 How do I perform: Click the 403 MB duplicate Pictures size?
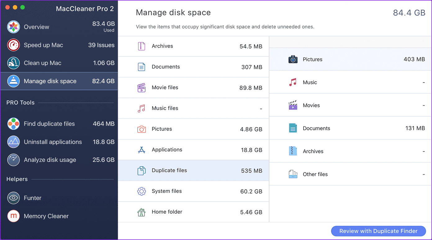click(414, 59)
